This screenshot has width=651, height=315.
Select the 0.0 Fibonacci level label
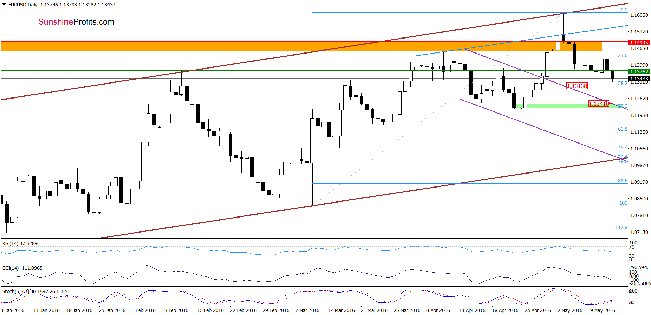pyautogui.click(x=624, y=10)
